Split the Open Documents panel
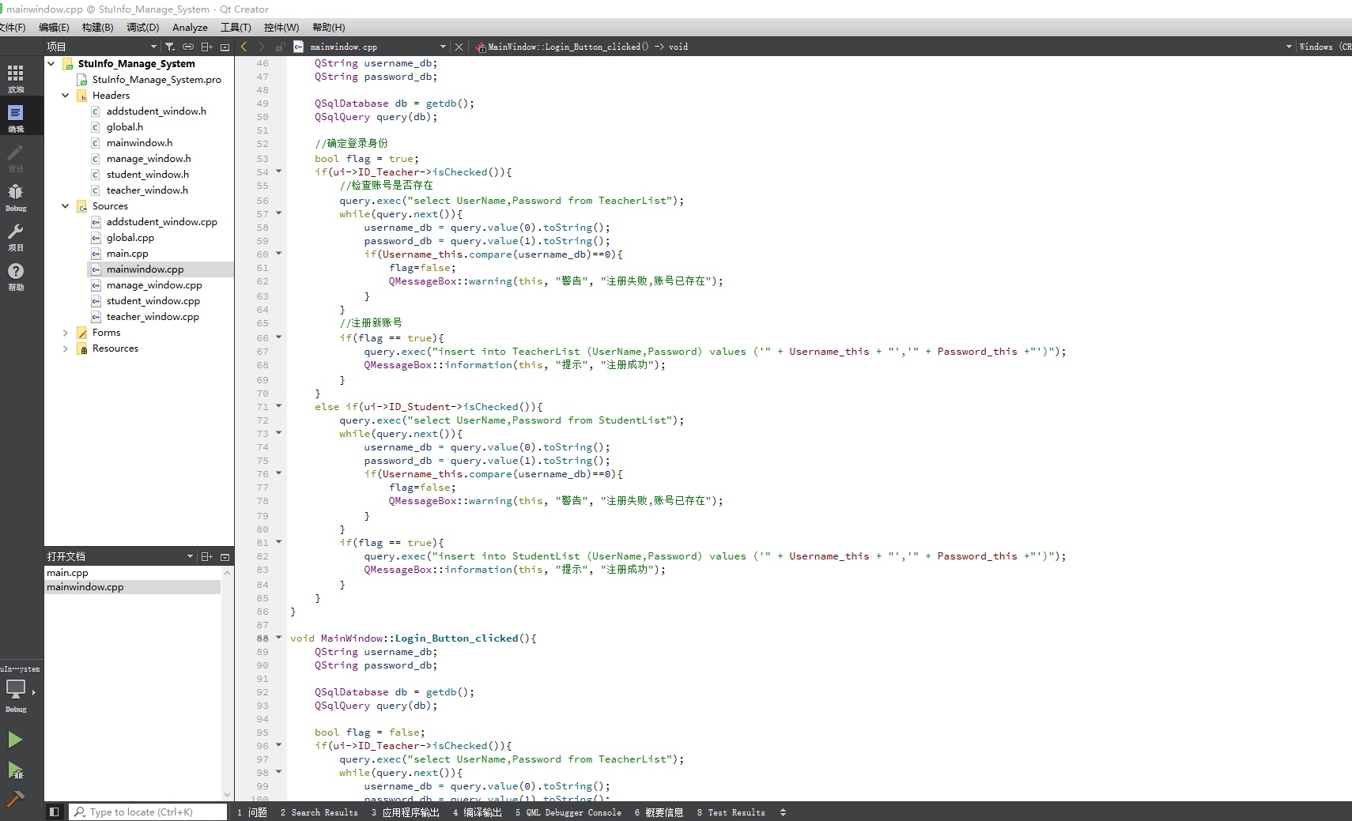1352x821 pixels. pyautogui.click(x=207, y=556)
